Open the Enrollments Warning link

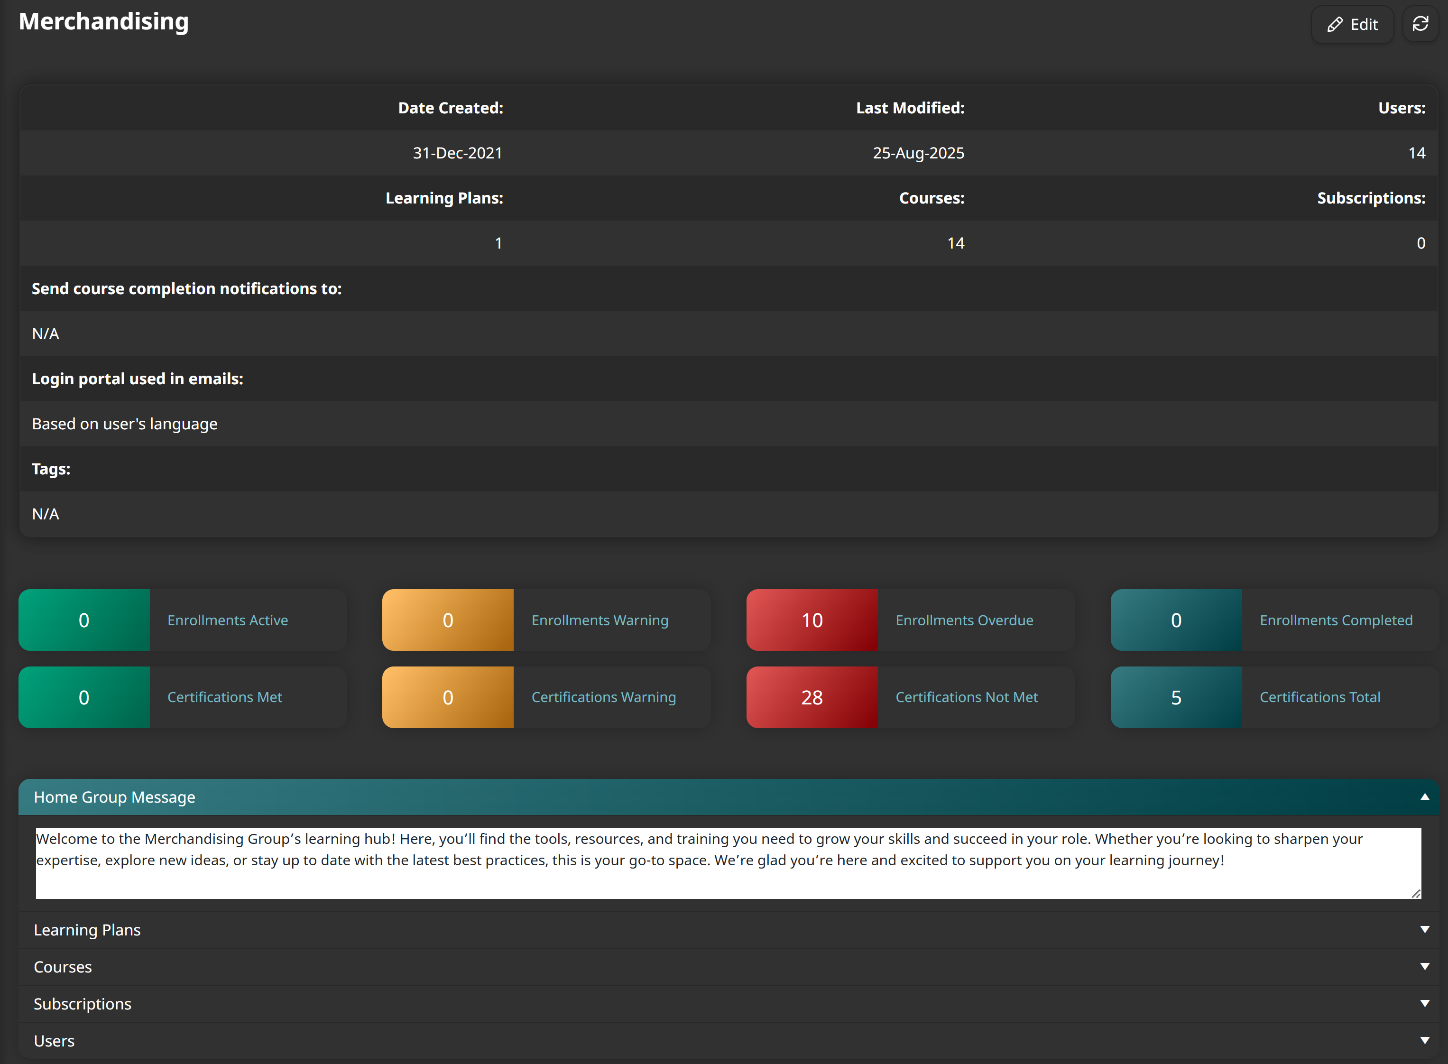coord(599,620)
